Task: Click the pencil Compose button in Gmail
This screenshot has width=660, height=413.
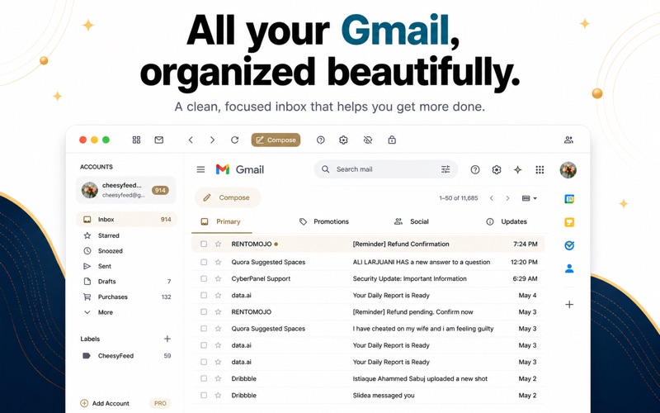Action: [x=228, y=197]
